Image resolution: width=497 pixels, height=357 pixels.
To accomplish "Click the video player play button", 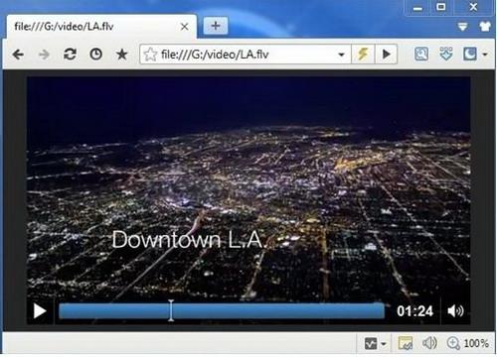I will coord(40,311).
